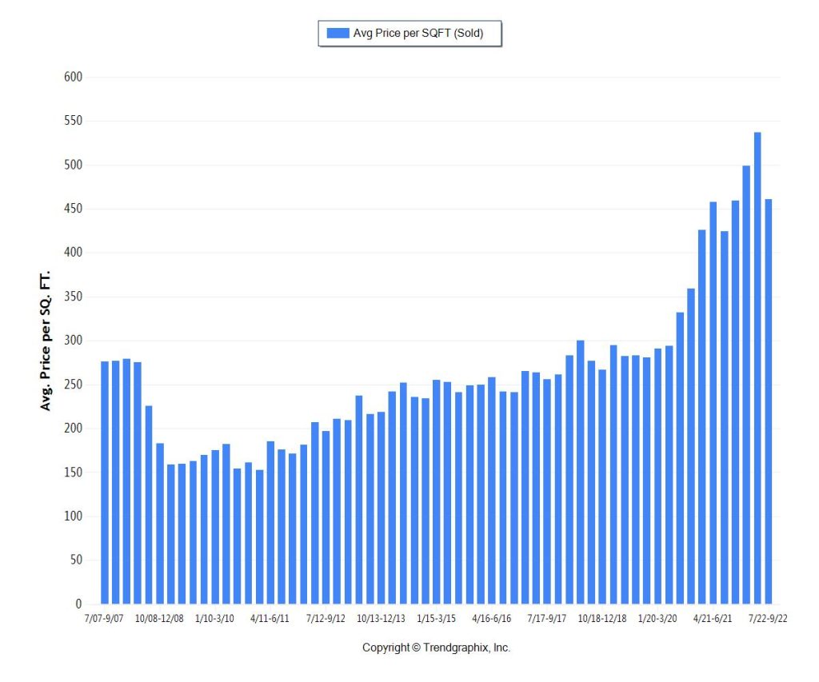Click the y-axis value '350'

pyautogui.click(x=73, y=297)
